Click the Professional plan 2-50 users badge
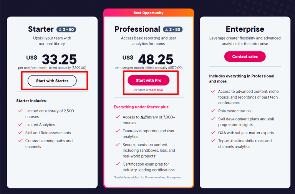 pyautogui.click(x=172, y=29)
